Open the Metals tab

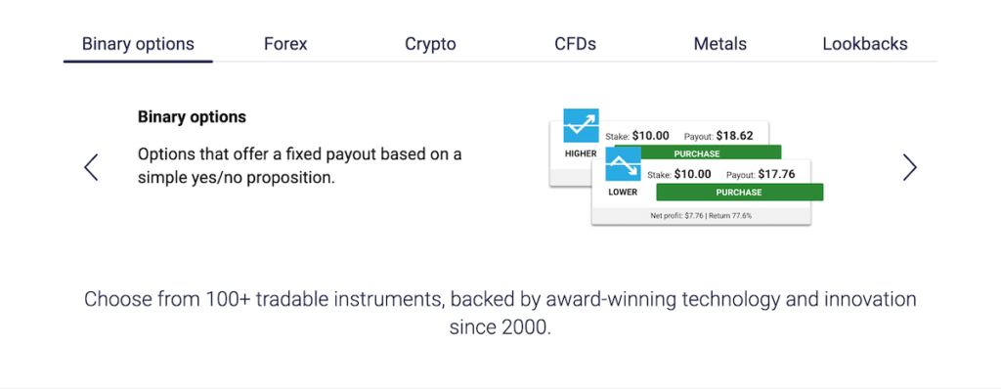(x=720, y=44)
